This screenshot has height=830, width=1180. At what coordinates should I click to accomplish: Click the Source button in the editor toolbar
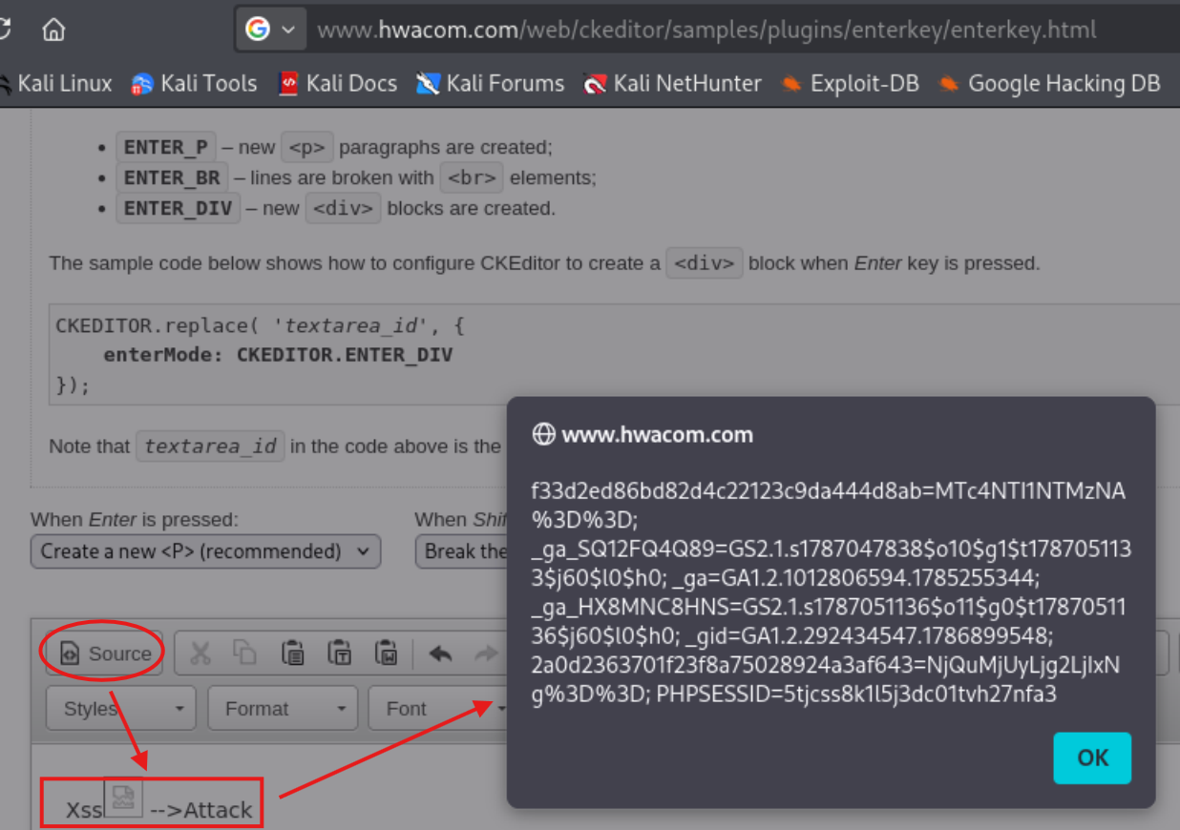pyautogui.click(x=106, y=654)
